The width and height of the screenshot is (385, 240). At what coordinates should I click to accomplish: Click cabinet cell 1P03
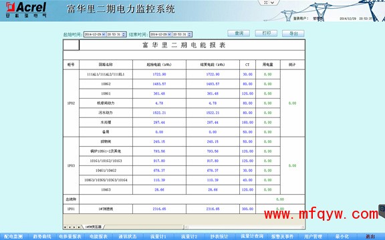[x=71, y=165]
